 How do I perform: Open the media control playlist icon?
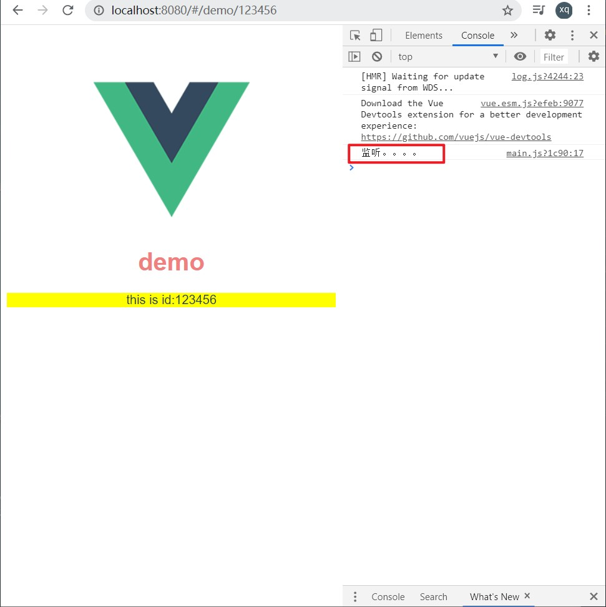click(538, 10)
